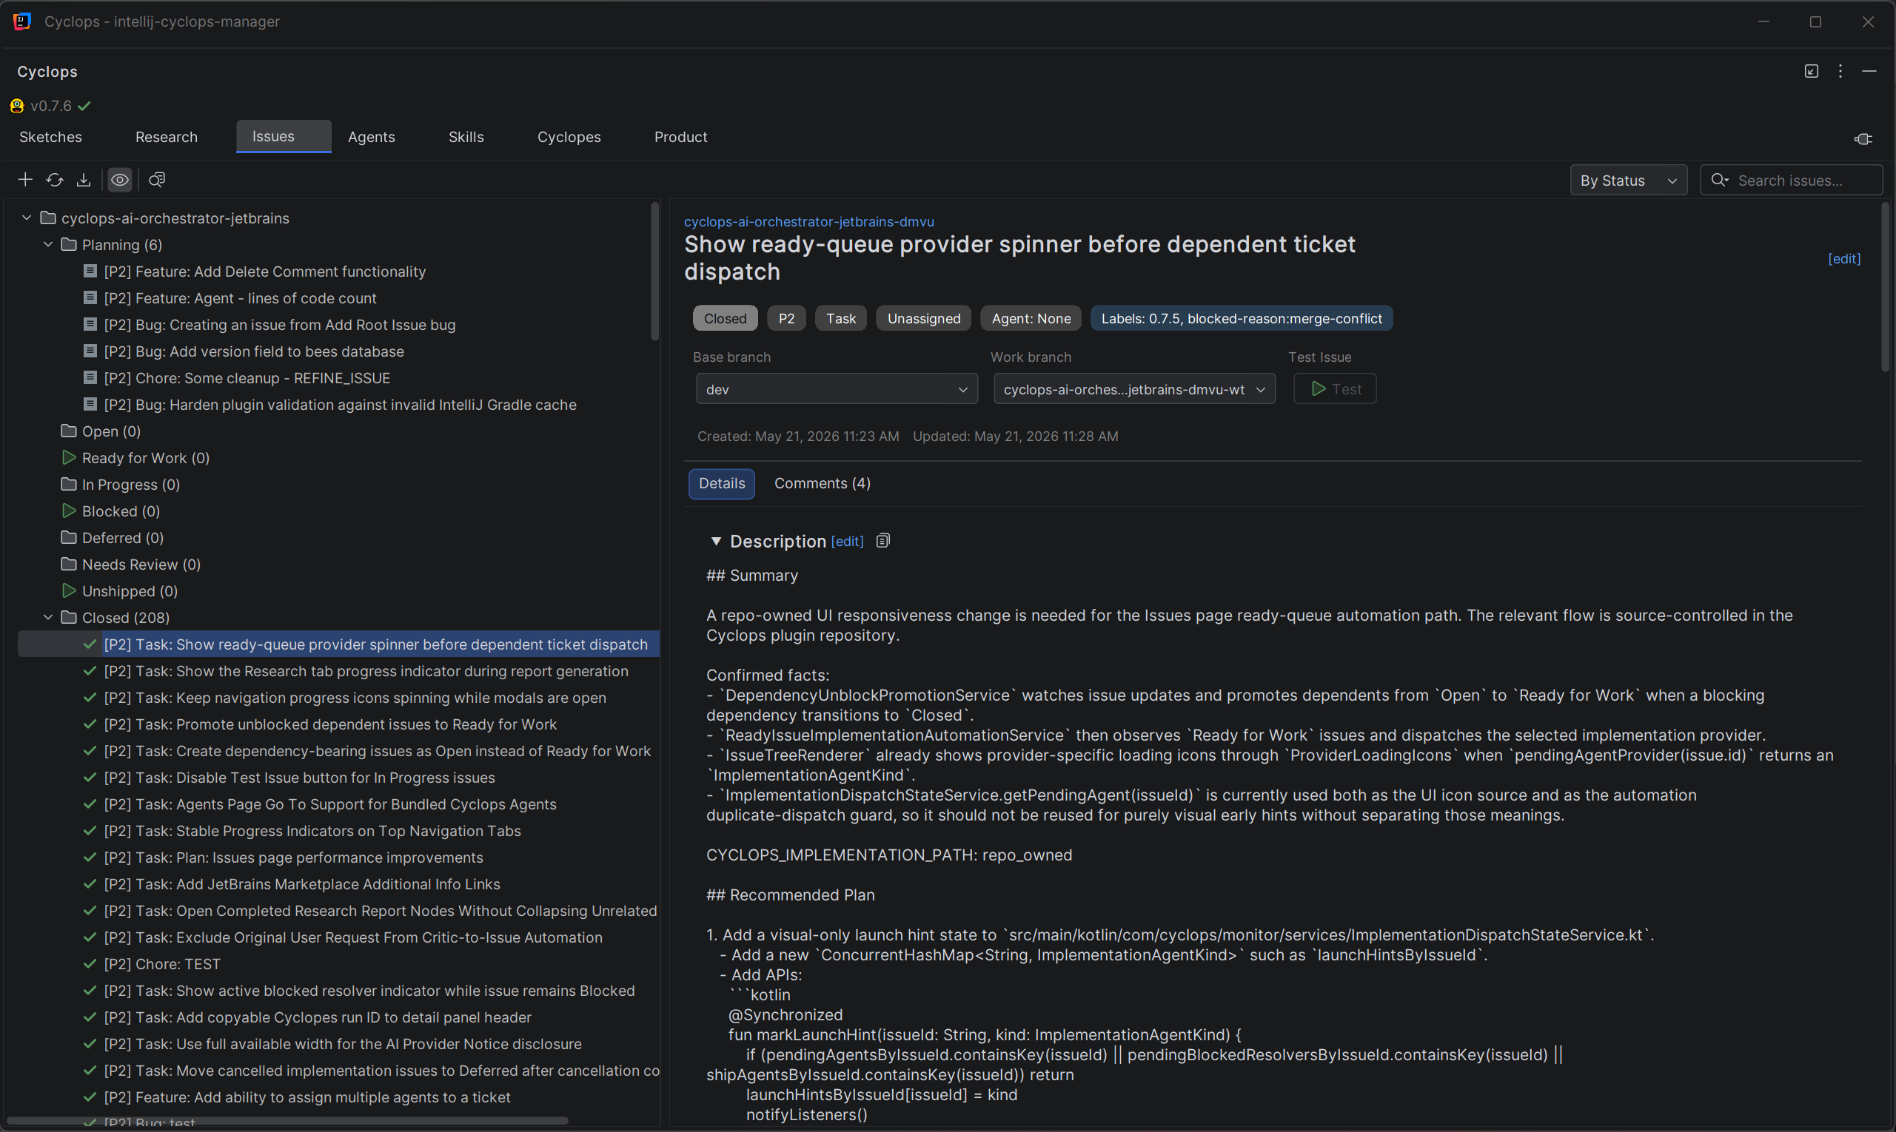Select Task: Promote unblocked dependent issues

click(x=330, y=724)
